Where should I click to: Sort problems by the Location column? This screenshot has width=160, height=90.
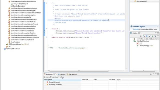[x=112, y=79]
